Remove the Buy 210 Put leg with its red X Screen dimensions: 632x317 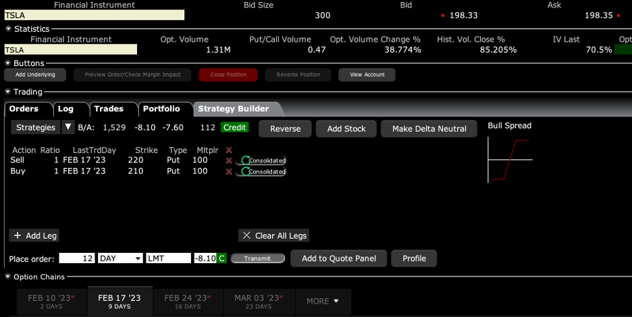click(228, 171)
